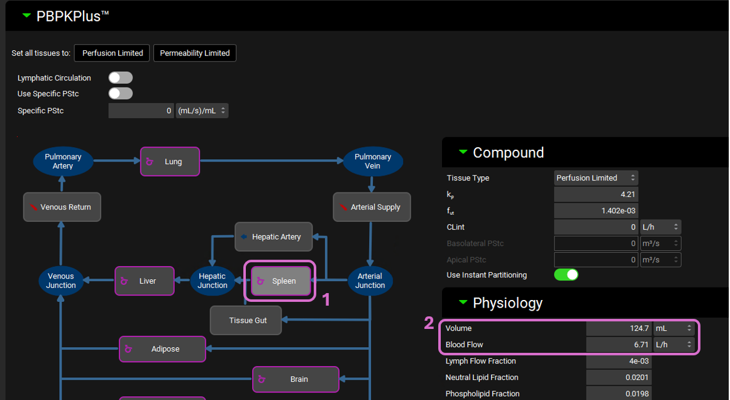Image resolution: width=730 pixels, height=400 pixels.
Task: Turn on Use Specific PStc switch
Action: (121, 94)
